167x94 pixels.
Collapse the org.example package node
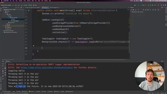click(x=9, y=17)
